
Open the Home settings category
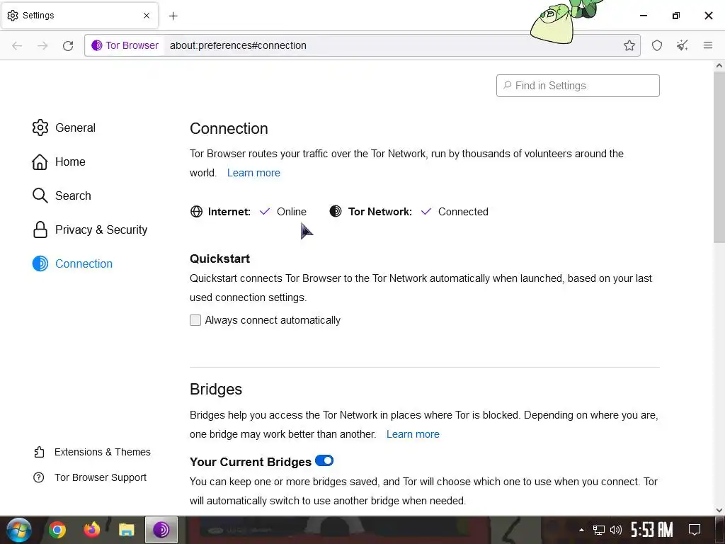(x=59, y=161)
